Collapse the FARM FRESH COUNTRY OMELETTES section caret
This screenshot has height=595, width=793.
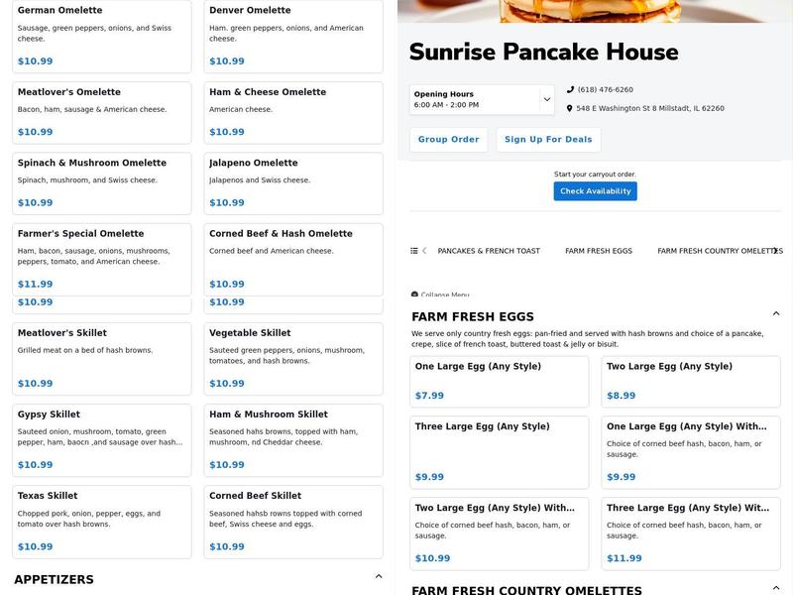[777, 588]
